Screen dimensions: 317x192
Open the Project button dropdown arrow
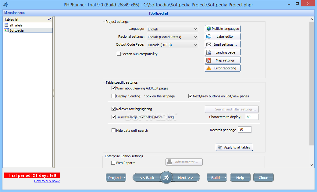click(124, 178)
